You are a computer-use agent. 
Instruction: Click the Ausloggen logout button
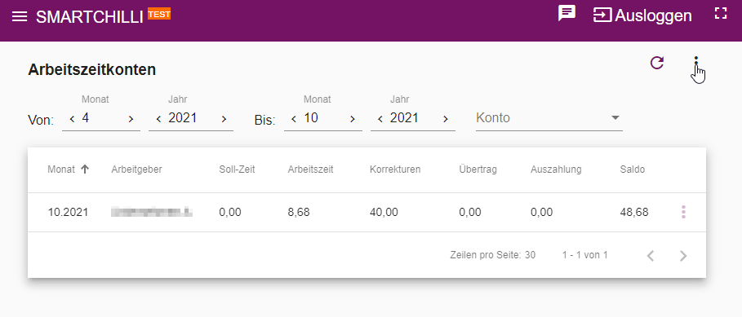click(642, 15)
